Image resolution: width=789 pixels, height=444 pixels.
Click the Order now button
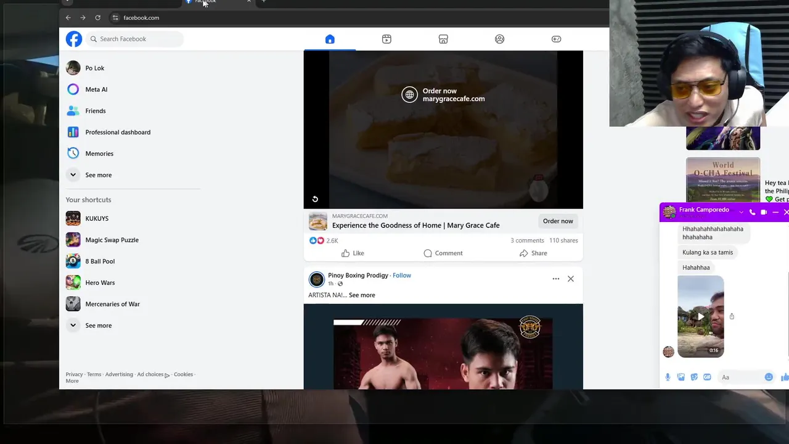(x=558, y=221)
